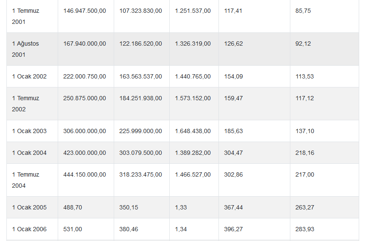372x241 pixels.
Task: Click the value 283,93
Action: [x=305, y=229]
